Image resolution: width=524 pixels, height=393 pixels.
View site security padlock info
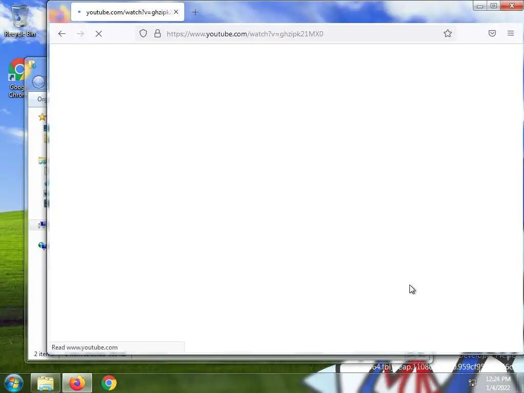tap(158, 33)
